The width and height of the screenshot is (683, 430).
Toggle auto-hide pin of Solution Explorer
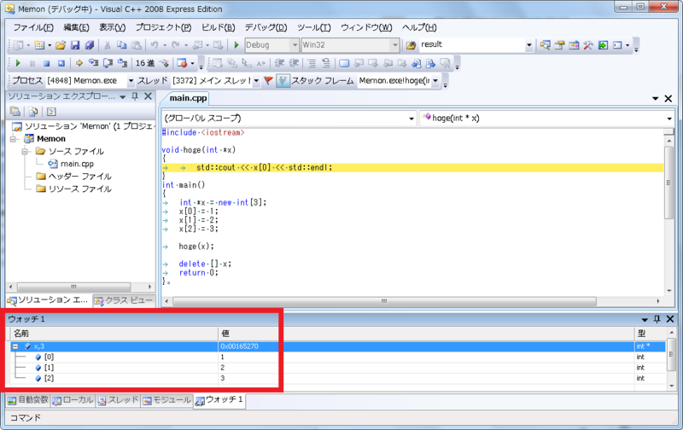point(135,96)
